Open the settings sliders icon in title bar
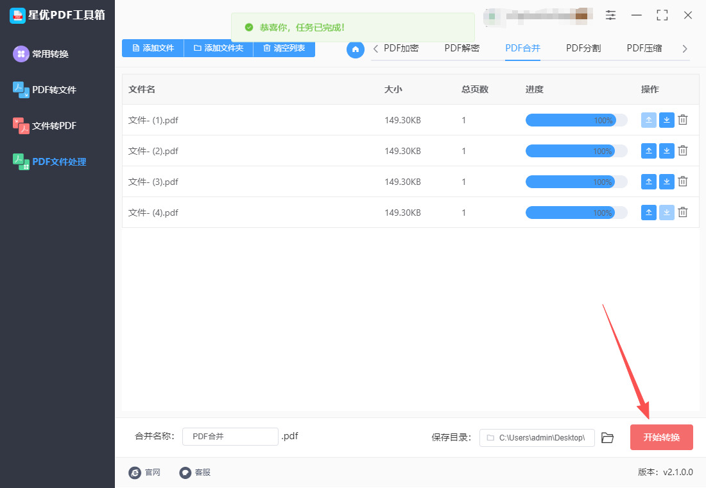This screenshot has height=488, width=706. click(x=610, y=15)
